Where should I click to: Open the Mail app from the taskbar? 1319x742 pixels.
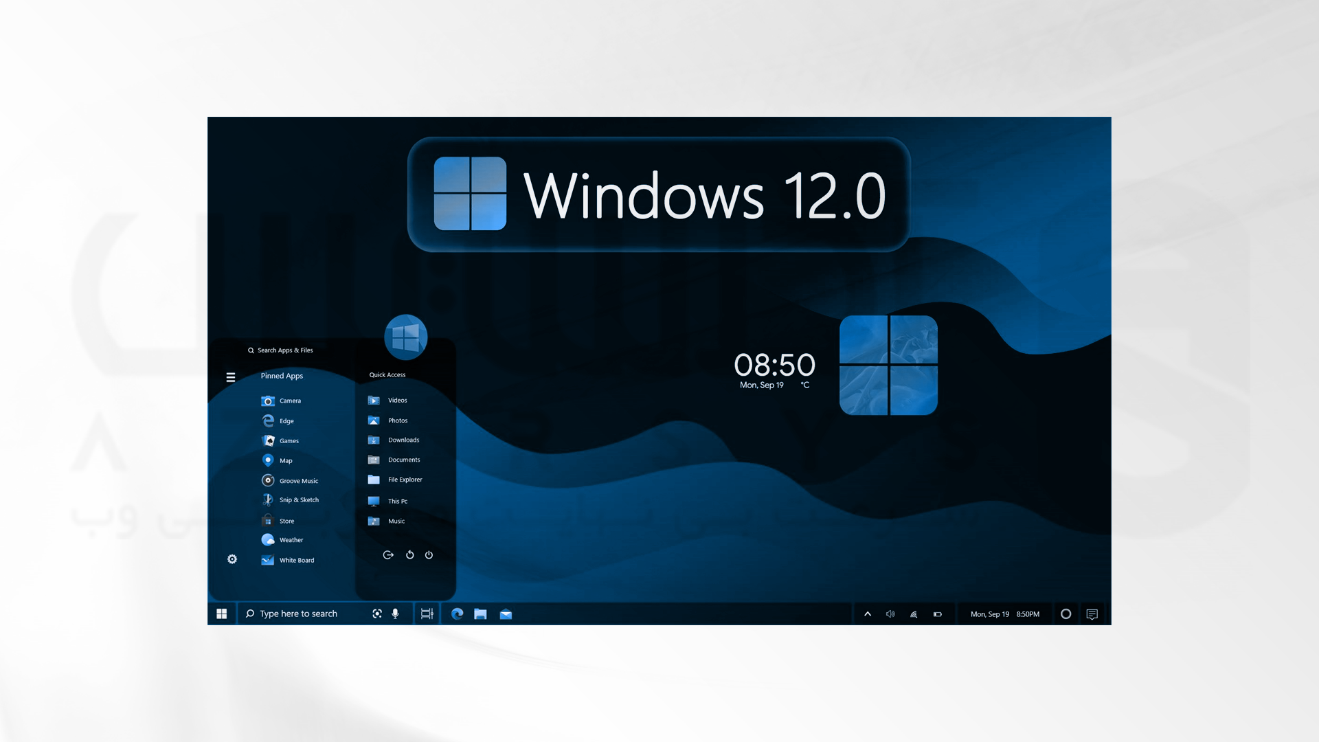point(506,614)
